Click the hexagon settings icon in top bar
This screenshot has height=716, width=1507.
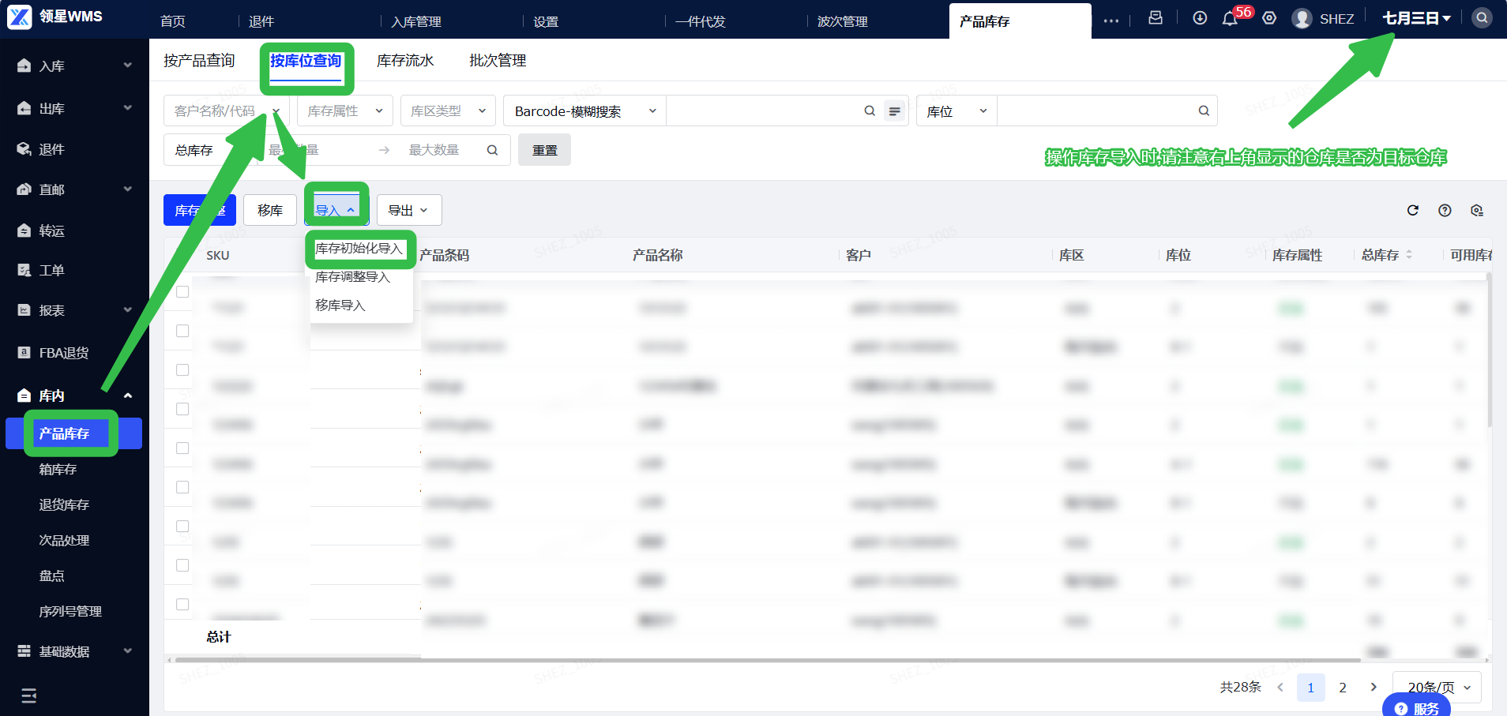coord(1269,17)
